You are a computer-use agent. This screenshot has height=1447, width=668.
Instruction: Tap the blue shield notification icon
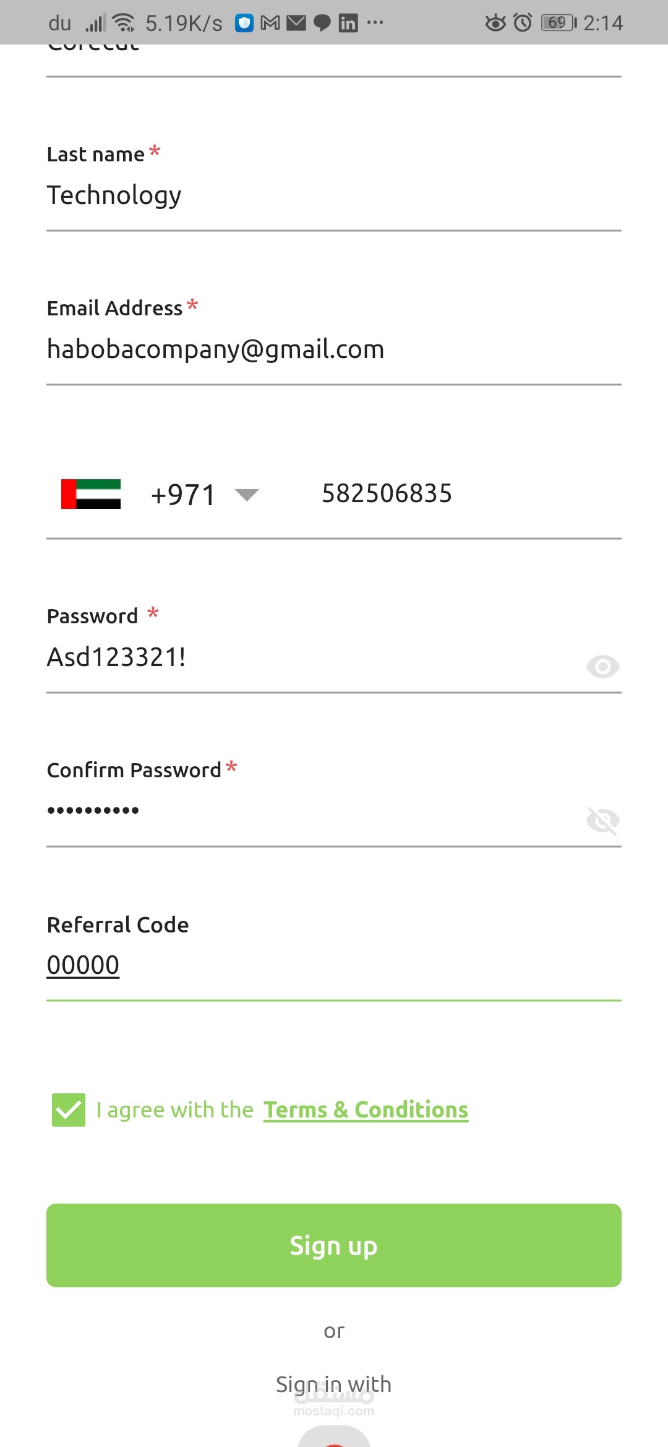tap(244, 23)
